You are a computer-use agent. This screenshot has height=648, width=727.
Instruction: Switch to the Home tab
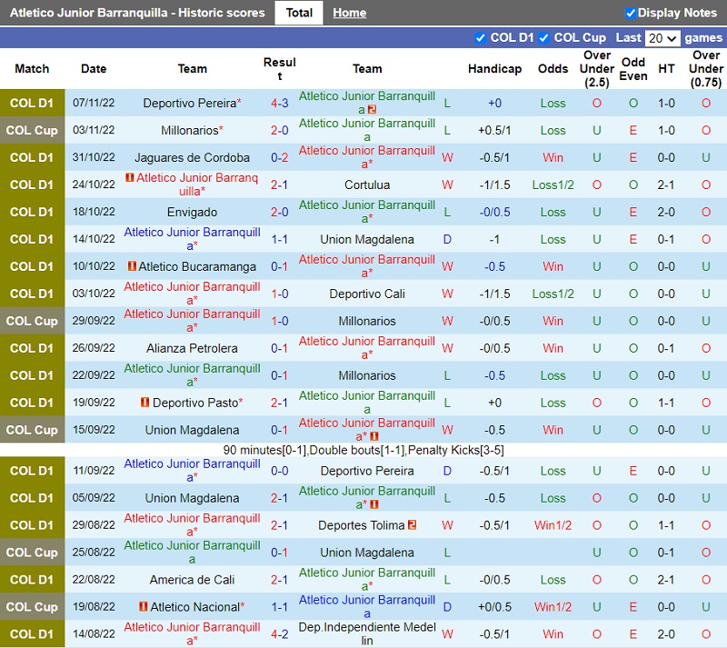[349, 12]
